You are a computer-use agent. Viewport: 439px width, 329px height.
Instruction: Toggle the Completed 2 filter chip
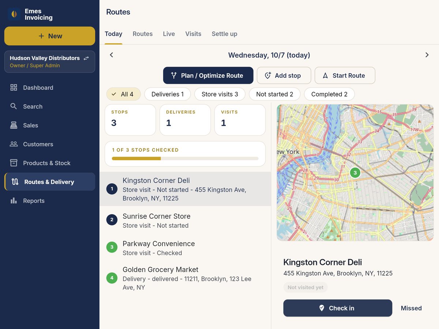coord(329,94)
